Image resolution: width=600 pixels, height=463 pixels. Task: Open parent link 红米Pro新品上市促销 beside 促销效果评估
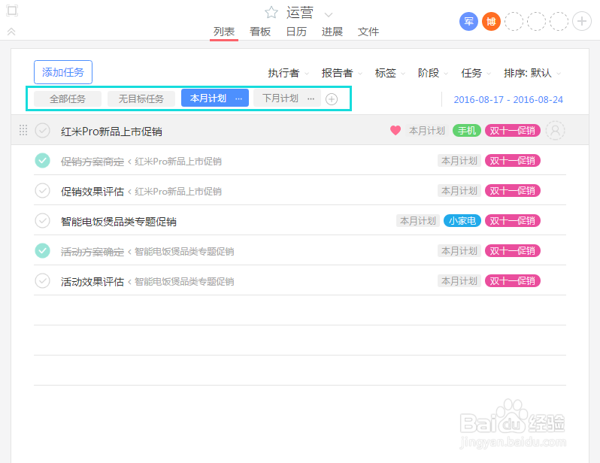178,192
